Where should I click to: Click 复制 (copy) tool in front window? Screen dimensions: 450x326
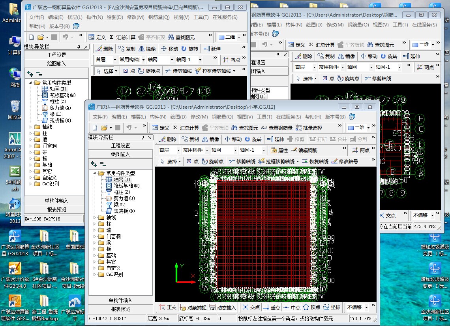point(190,139)
